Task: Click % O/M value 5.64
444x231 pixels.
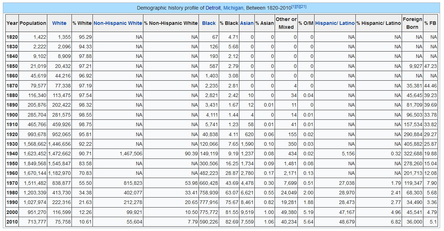Action: [308, 222]
